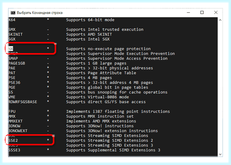Click 'Supports bus snooping for cache operations'
Image resolution: width=231 pixels, height=165 pixels.
coord(117,92)
